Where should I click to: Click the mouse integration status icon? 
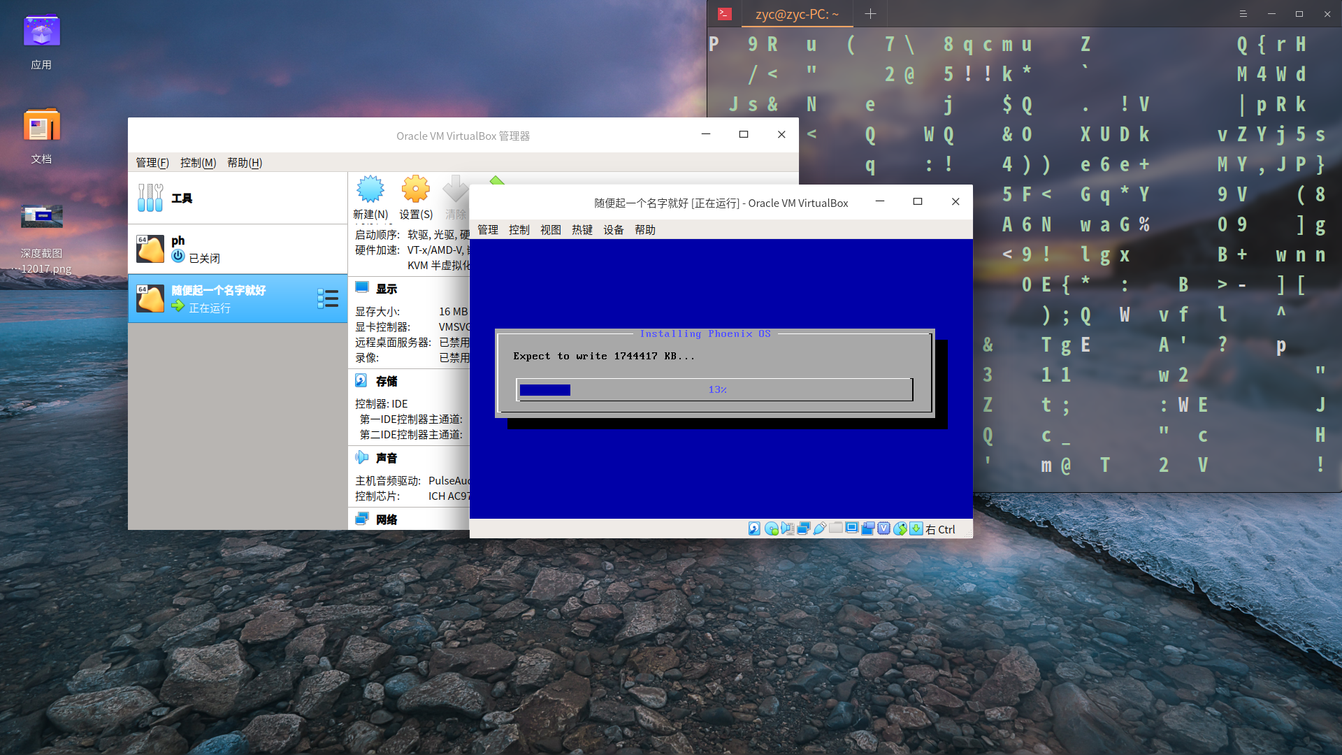click(x=900, y=528)
